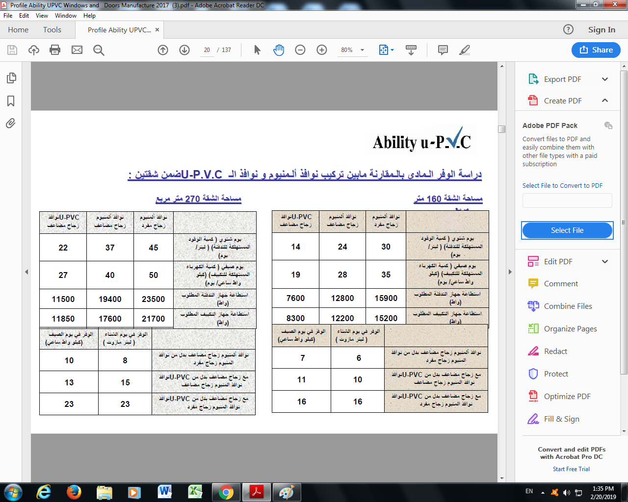Click Select File to Convert to PDF

tap(562, 185)
